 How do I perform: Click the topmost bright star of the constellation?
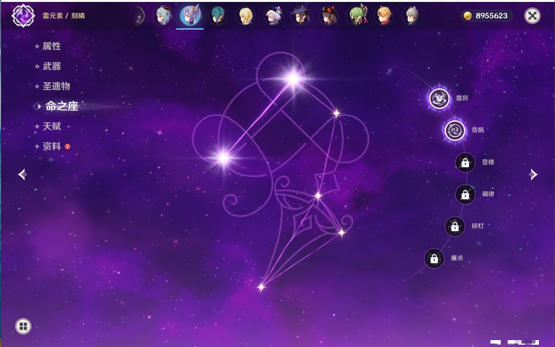(x=293, y=79)
